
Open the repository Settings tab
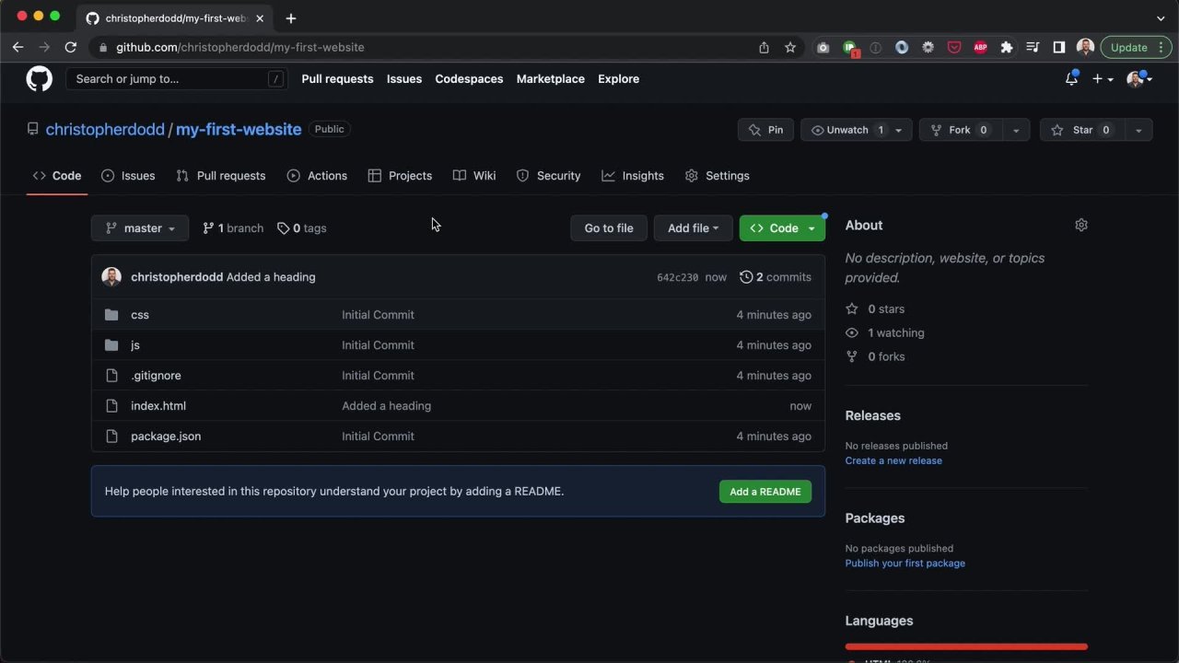click(x=717, y=176)
